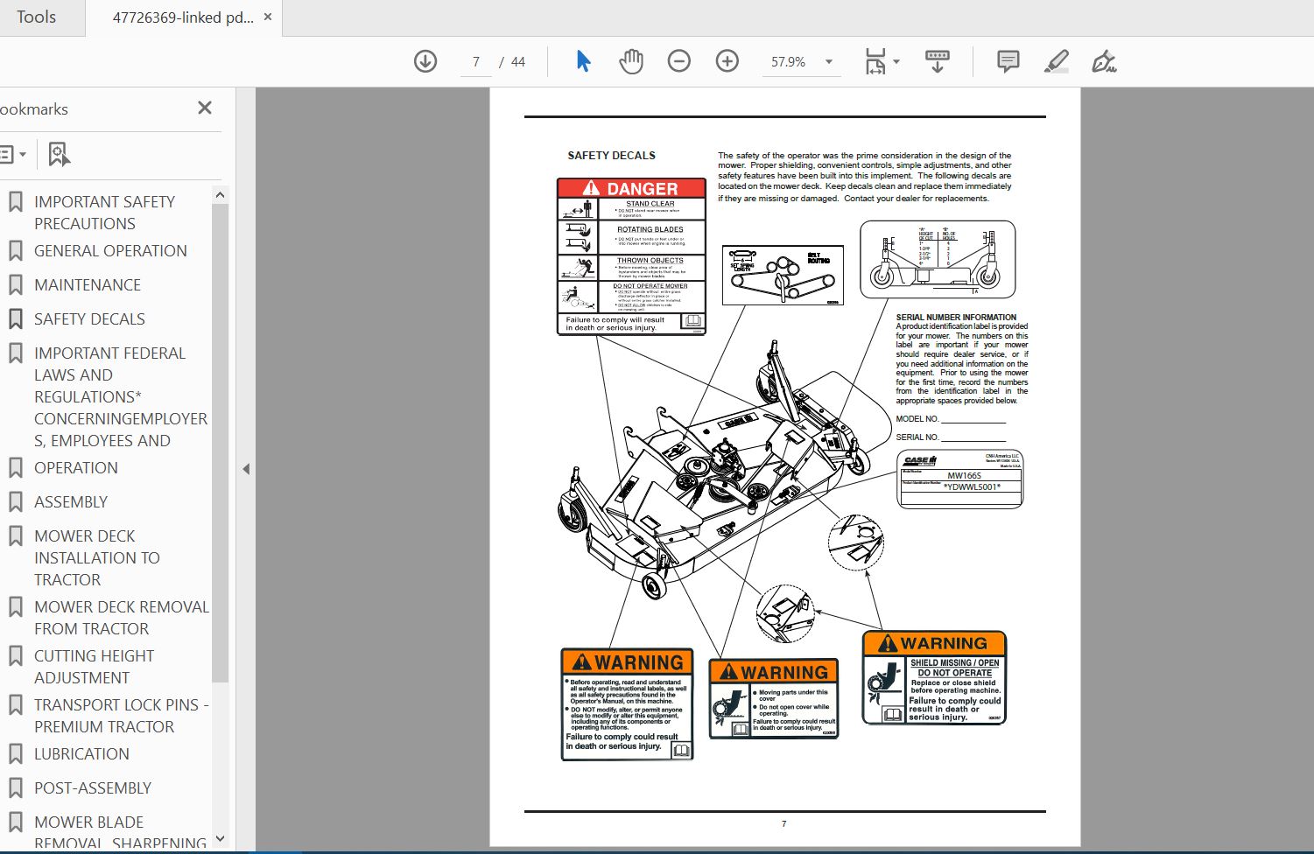Open the IMPORTANT SAFETY PRECAUTIONS bookmark
Viewport: 1314px width, 854px height.
104,213
